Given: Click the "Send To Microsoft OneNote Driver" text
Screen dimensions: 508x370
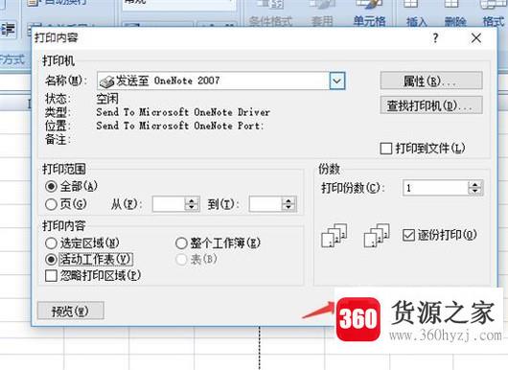Looking at the screenshot, I should 183,112.
